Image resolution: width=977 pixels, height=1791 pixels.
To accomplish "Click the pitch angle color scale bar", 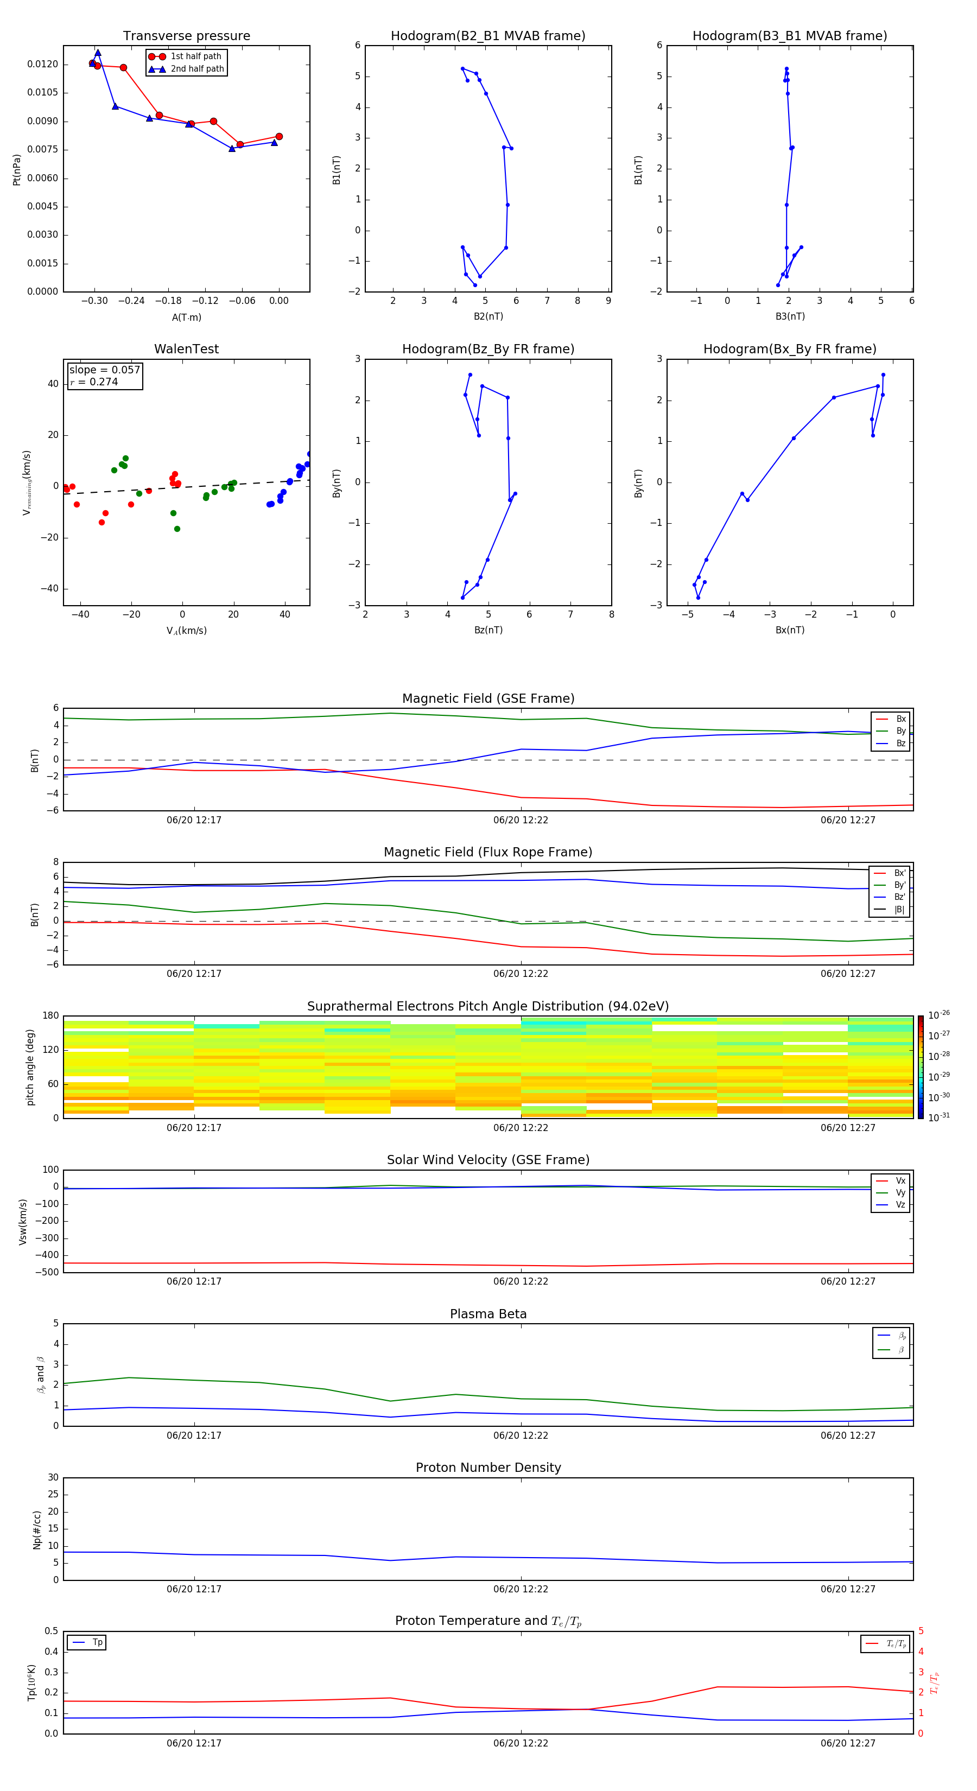I will click(x=921, y=1066).
